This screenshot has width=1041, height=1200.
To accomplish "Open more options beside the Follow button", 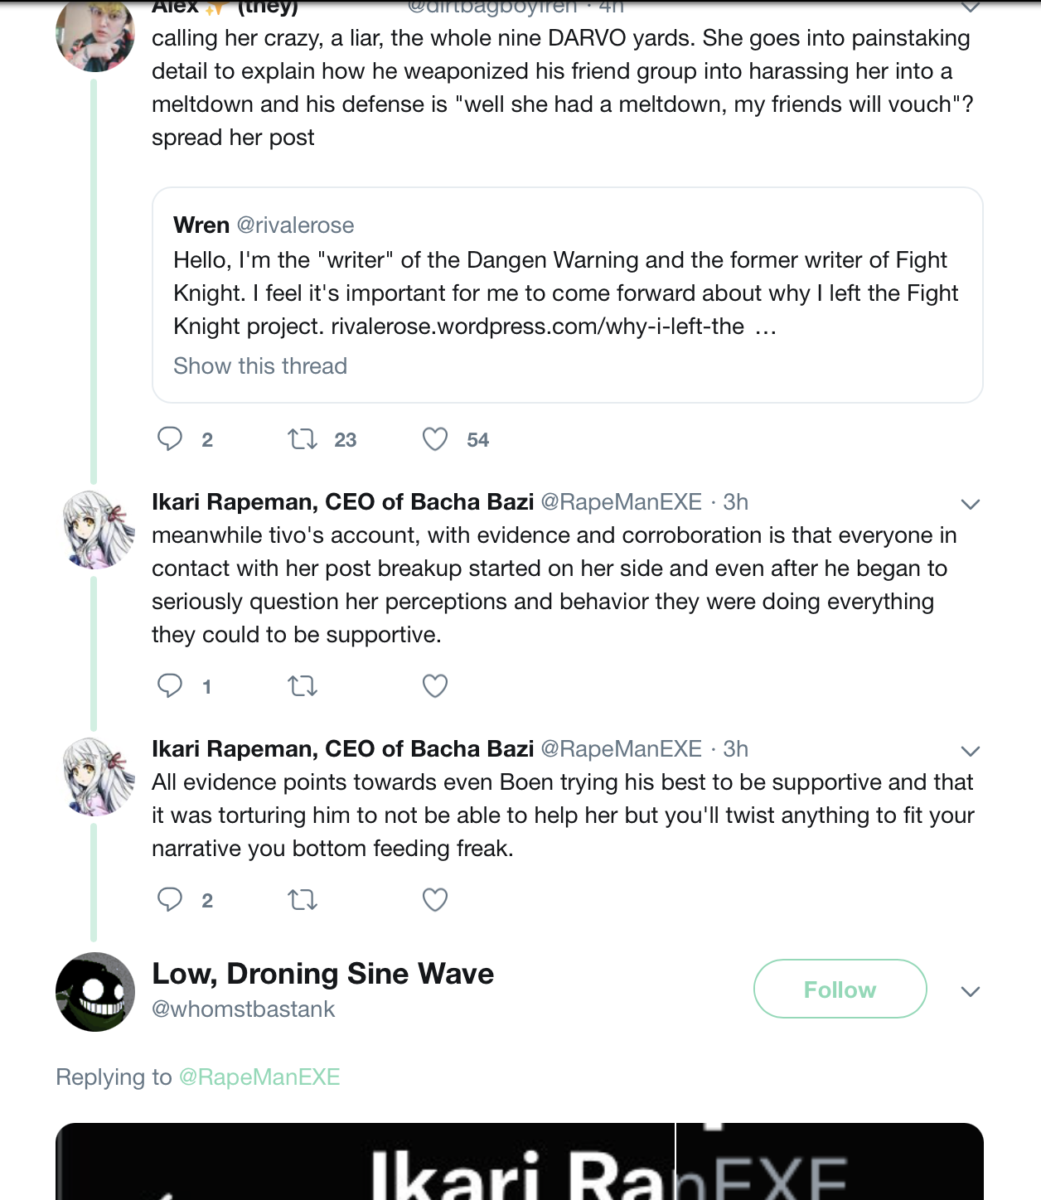I will [x=970, y=991].
